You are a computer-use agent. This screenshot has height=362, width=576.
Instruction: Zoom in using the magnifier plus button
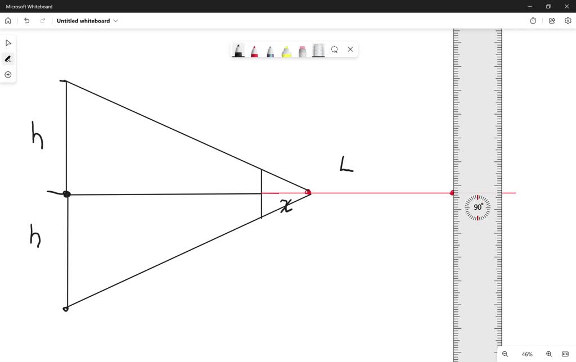tap(548, 354)
